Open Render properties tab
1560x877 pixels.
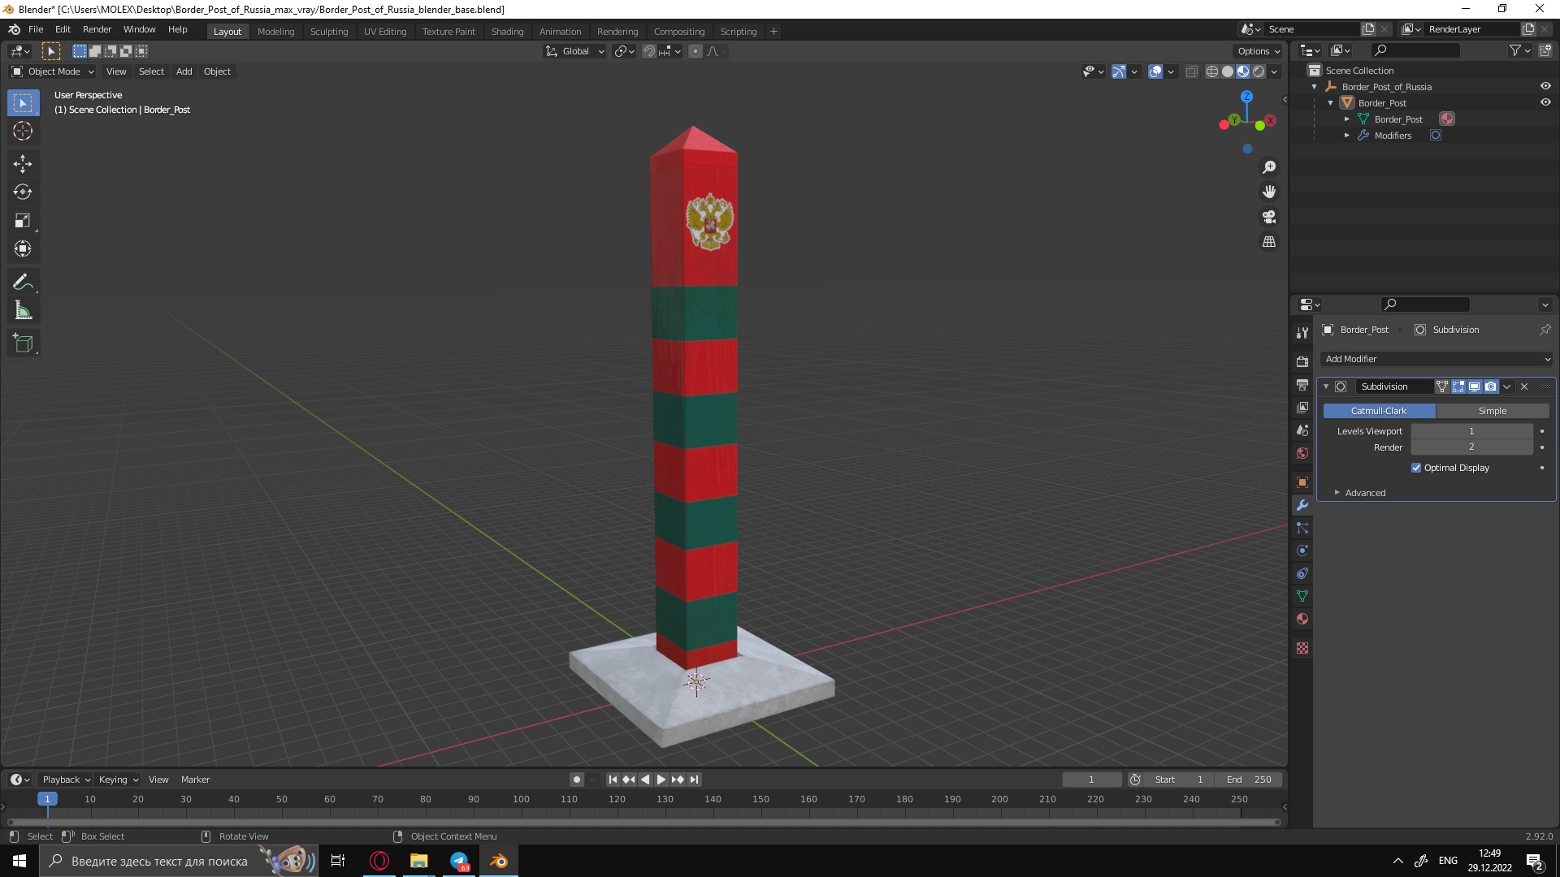(1302, 361)
